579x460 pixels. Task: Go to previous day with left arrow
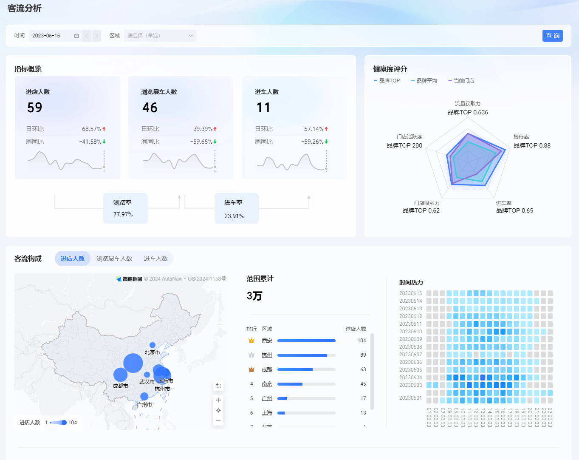87,36
